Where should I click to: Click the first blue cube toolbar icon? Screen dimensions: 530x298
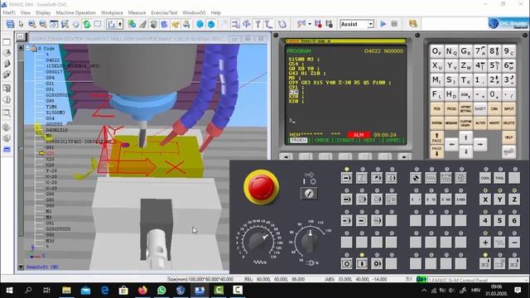[200, 24]
